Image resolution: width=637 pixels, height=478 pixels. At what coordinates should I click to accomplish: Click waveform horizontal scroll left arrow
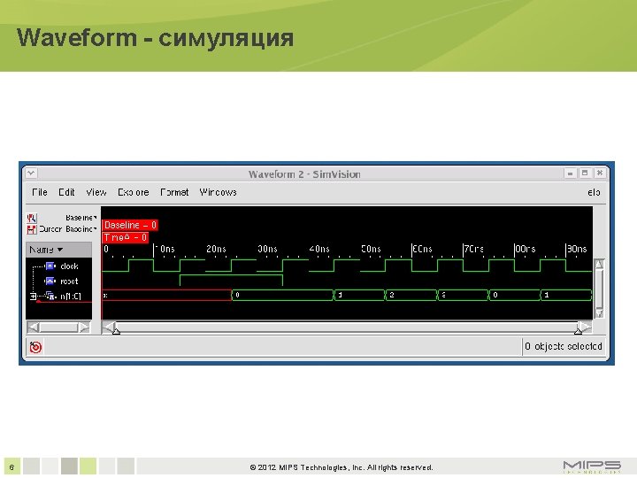click(x=109, y=327)
